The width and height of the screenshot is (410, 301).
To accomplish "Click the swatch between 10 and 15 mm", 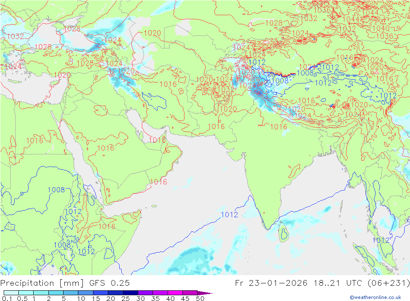I will [x=86, y=293].
